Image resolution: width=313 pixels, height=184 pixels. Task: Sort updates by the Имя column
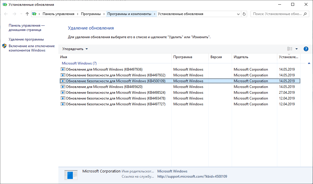pos(63,57)
